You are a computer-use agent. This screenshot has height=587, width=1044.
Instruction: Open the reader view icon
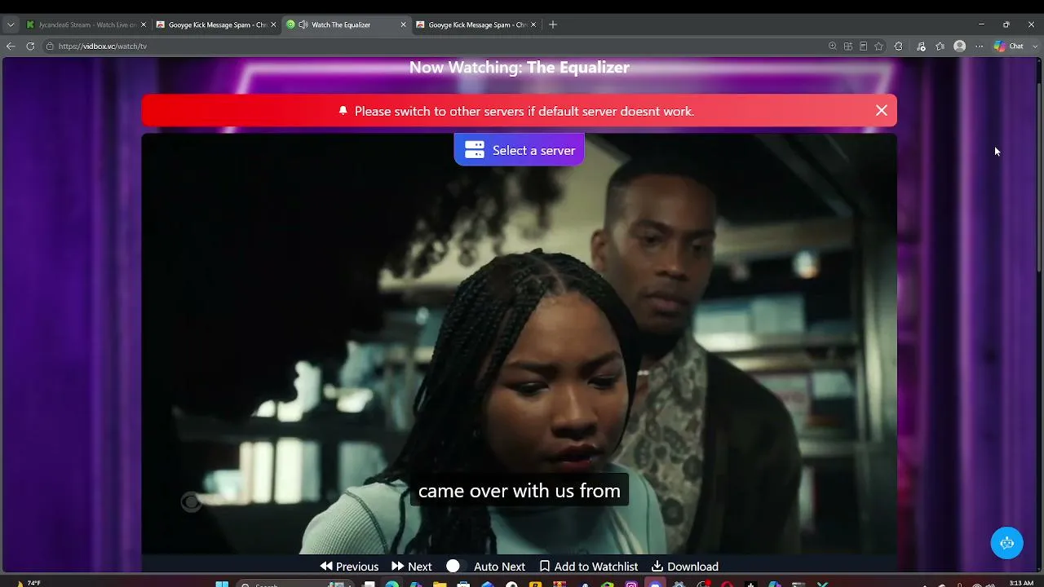pyautogui.click(x=864, y=46)
